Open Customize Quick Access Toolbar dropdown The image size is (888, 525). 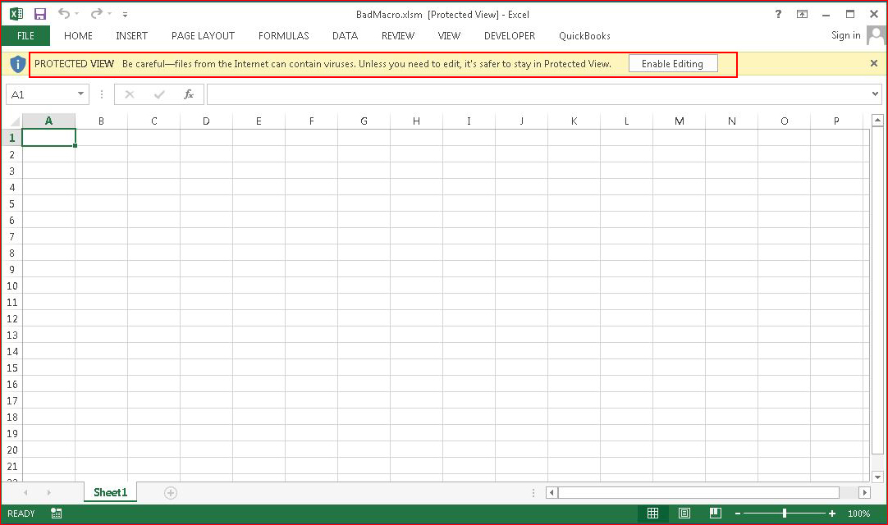coord(126,15)
